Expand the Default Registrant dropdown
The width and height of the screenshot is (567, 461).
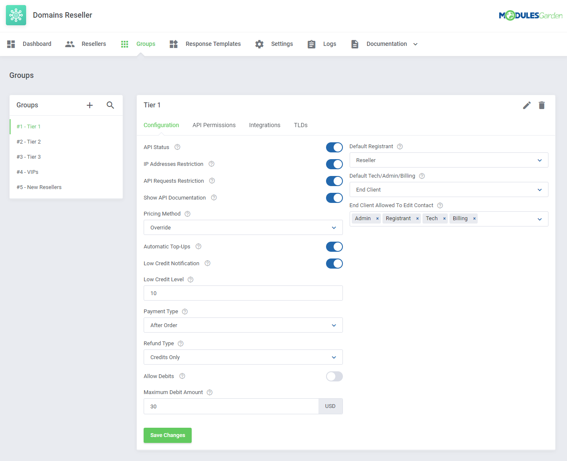[449, 160]
